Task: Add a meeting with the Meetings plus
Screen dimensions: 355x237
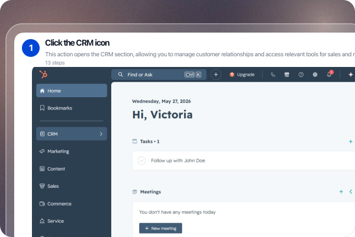Action: pyautogui.click(x=341, y=192)
